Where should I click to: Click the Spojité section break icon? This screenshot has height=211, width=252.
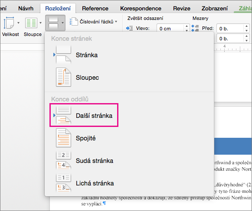click(63, 138)
